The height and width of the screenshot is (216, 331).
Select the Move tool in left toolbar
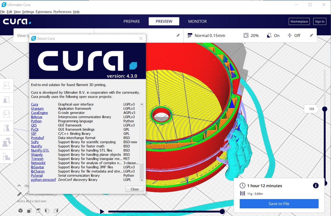click(6, 86)
